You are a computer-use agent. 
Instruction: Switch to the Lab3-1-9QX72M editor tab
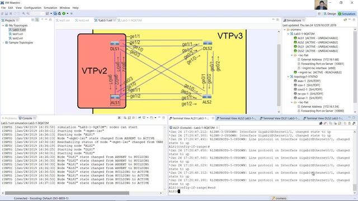(x=130, y=20)
